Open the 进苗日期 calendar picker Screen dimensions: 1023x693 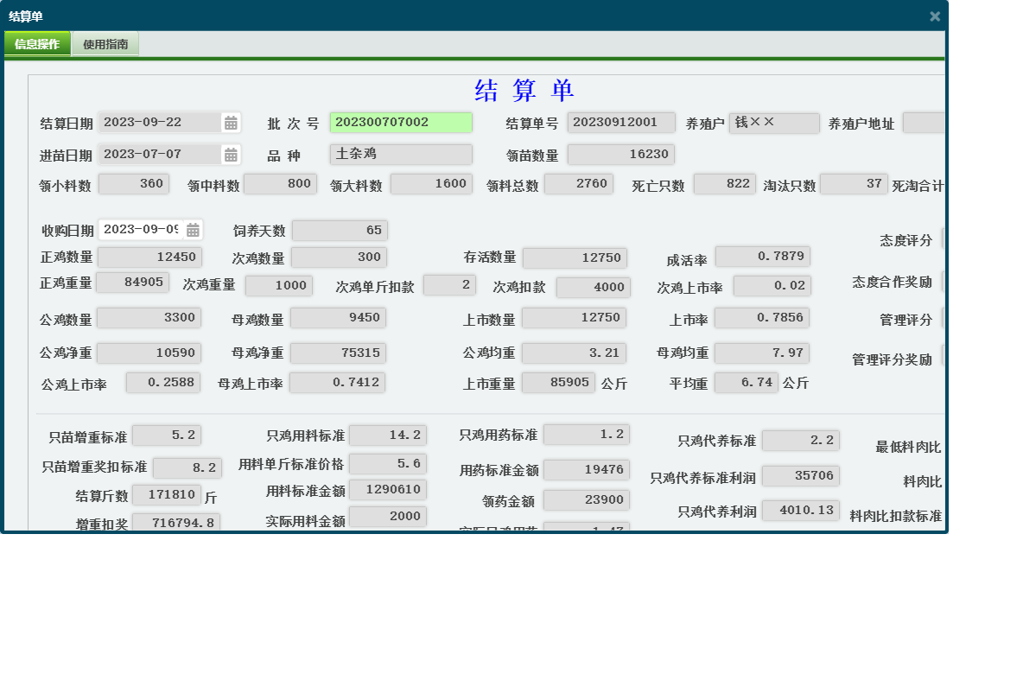[232, 153]
